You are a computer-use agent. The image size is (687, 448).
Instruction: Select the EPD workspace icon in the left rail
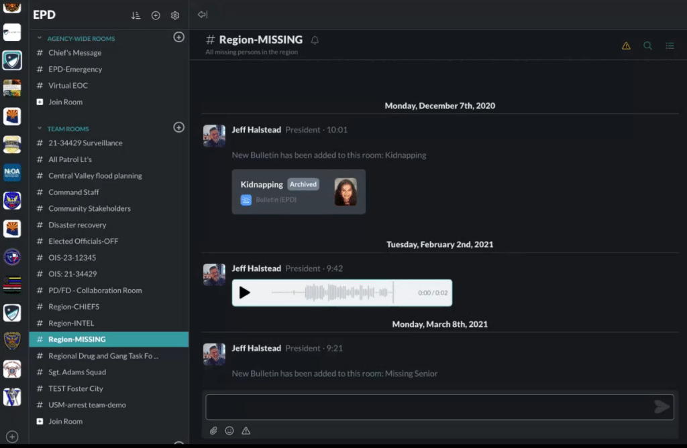coord(11,60)
